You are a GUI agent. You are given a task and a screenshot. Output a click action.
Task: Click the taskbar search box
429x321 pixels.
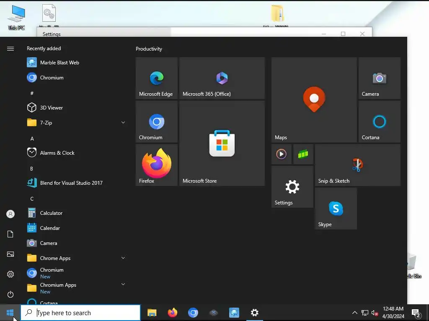[x=80, y=313]
